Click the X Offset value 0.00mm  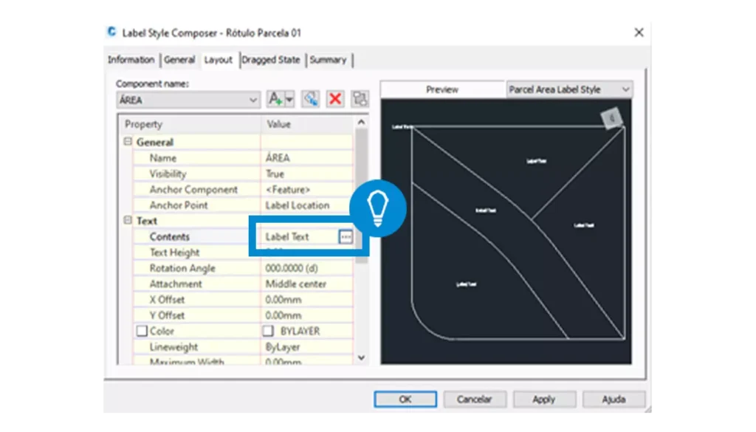click(x=283, y=300)
